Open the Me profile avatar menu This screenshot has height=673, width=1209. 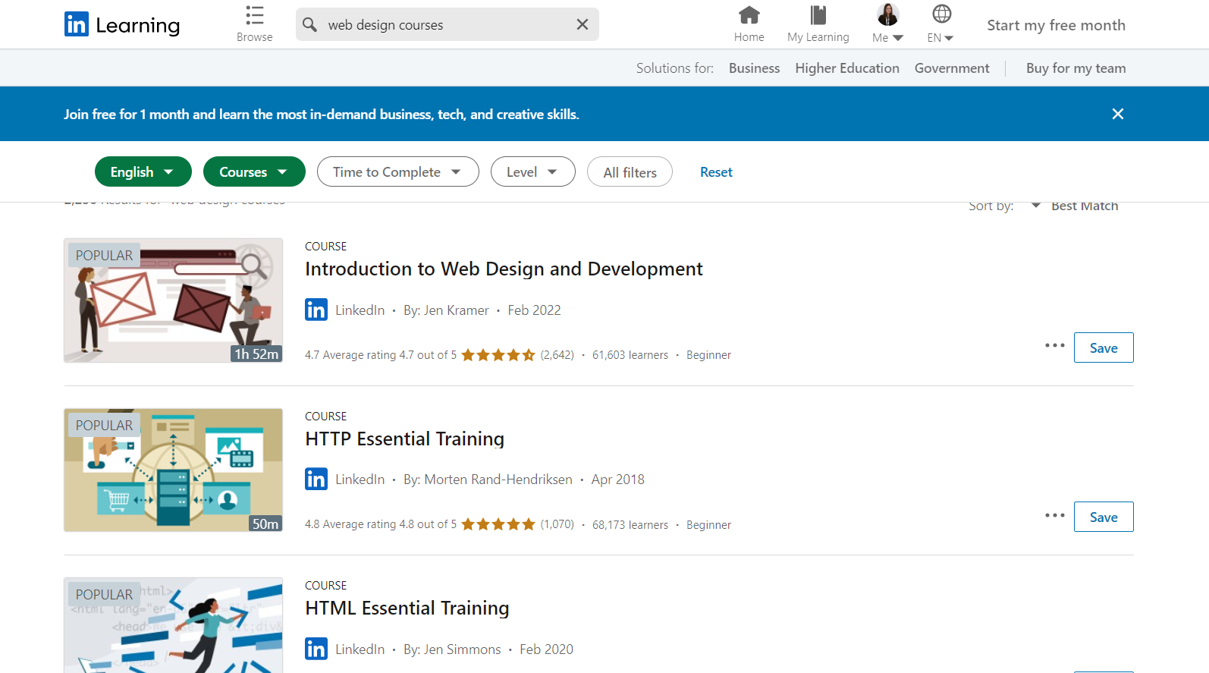pos(887,16)
